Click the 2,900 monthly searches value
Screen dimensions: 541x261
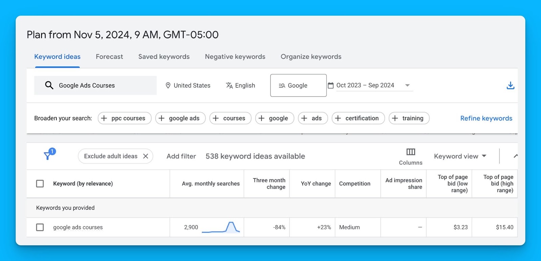[191, 227]
